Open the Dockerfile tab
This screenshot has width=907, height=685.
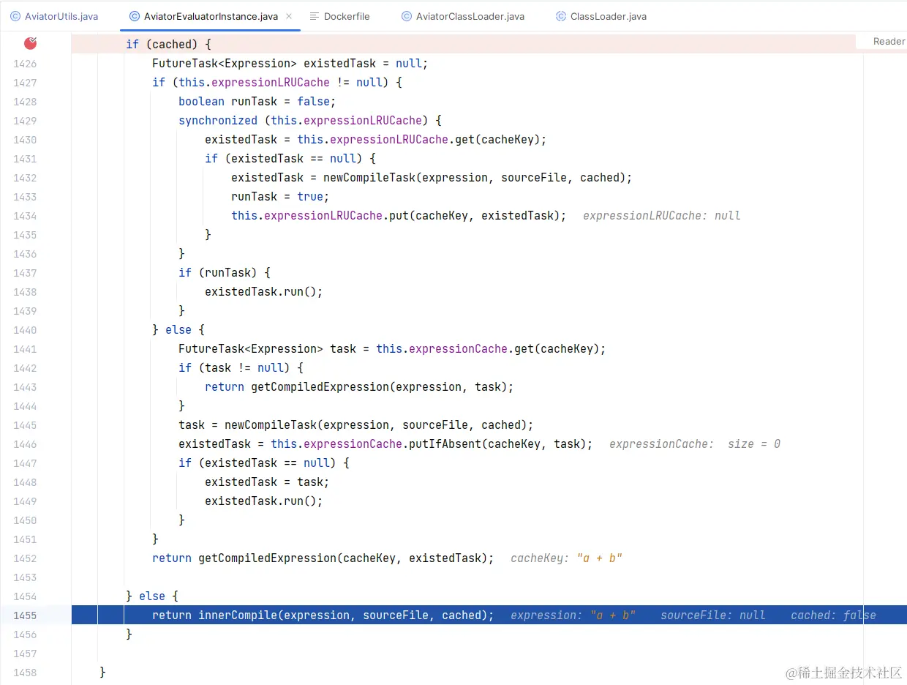tap(341, 16)
